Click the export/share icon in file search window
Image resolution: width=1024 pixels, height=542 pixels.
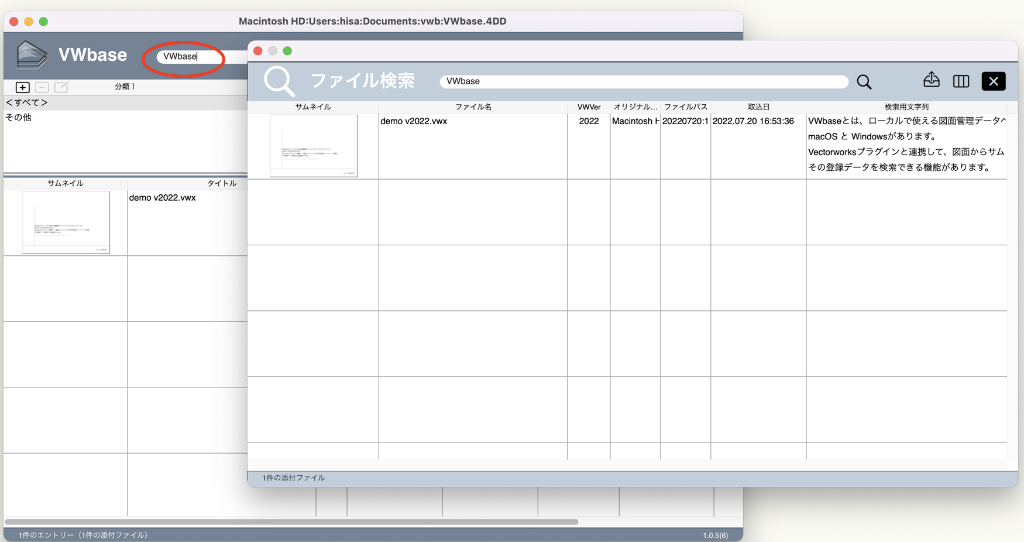(x=932, y=80)
